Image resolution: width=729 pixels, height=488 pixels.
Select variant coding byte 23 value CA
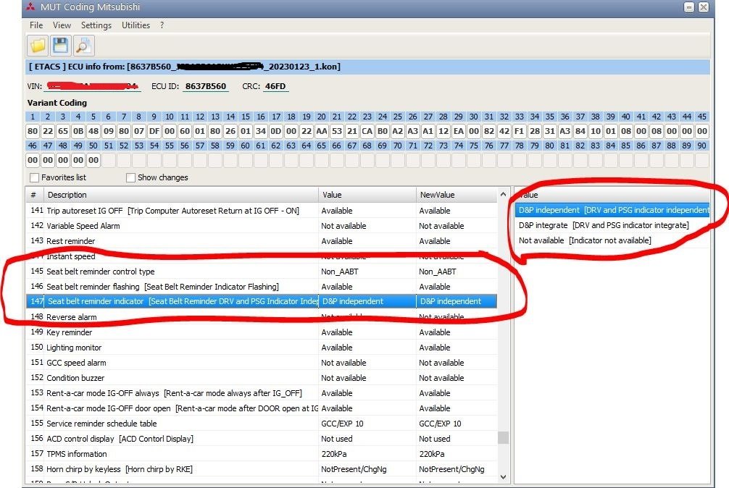pyautogui.click(x=367, y=131)
